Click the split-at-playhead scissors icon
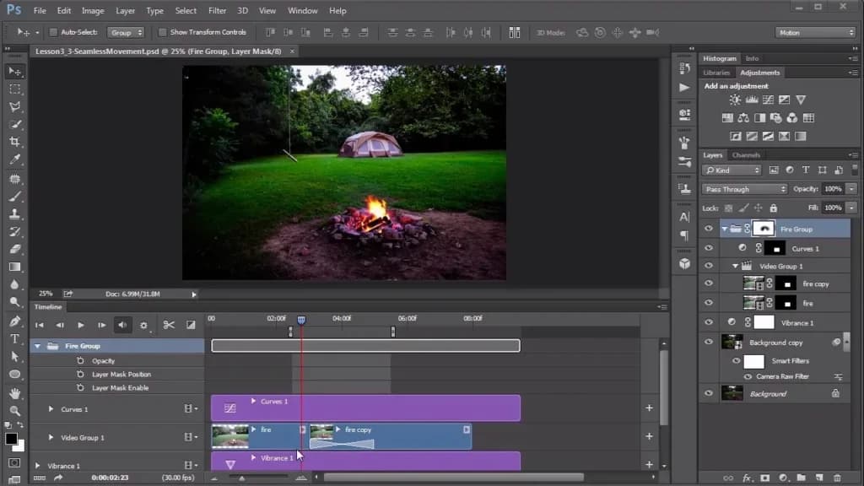 [169, 325]
